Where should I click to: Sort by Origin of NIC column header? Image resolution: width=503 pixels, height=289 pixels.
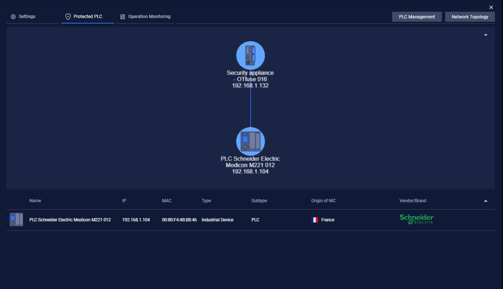click(x=323, y=201)
